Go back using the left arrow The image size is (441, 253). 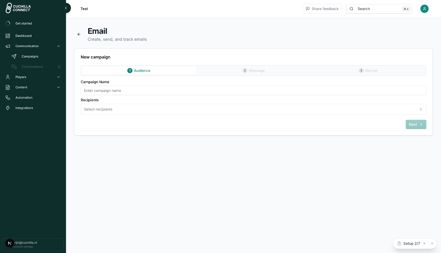pyautogui.click(x=79, y=34)
